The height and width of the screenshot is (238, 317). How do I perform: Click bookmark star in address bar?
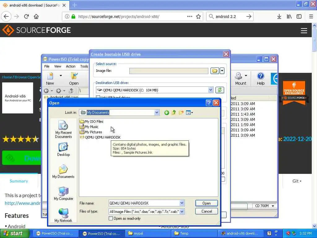(x=198, y=17)
